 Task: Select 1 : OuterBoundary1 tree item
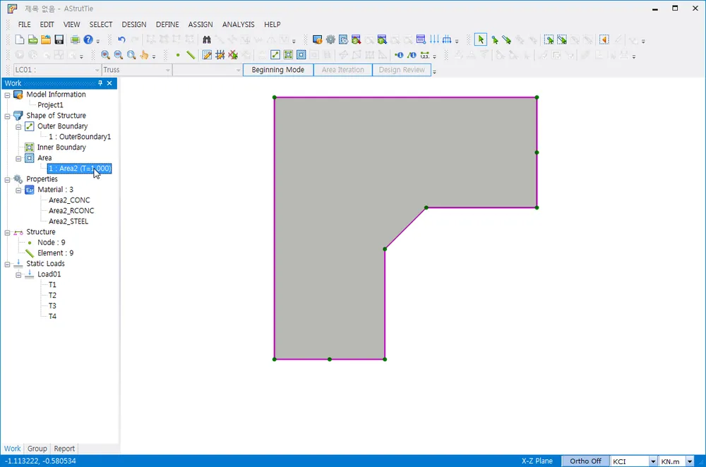click(x=80, y=137)
